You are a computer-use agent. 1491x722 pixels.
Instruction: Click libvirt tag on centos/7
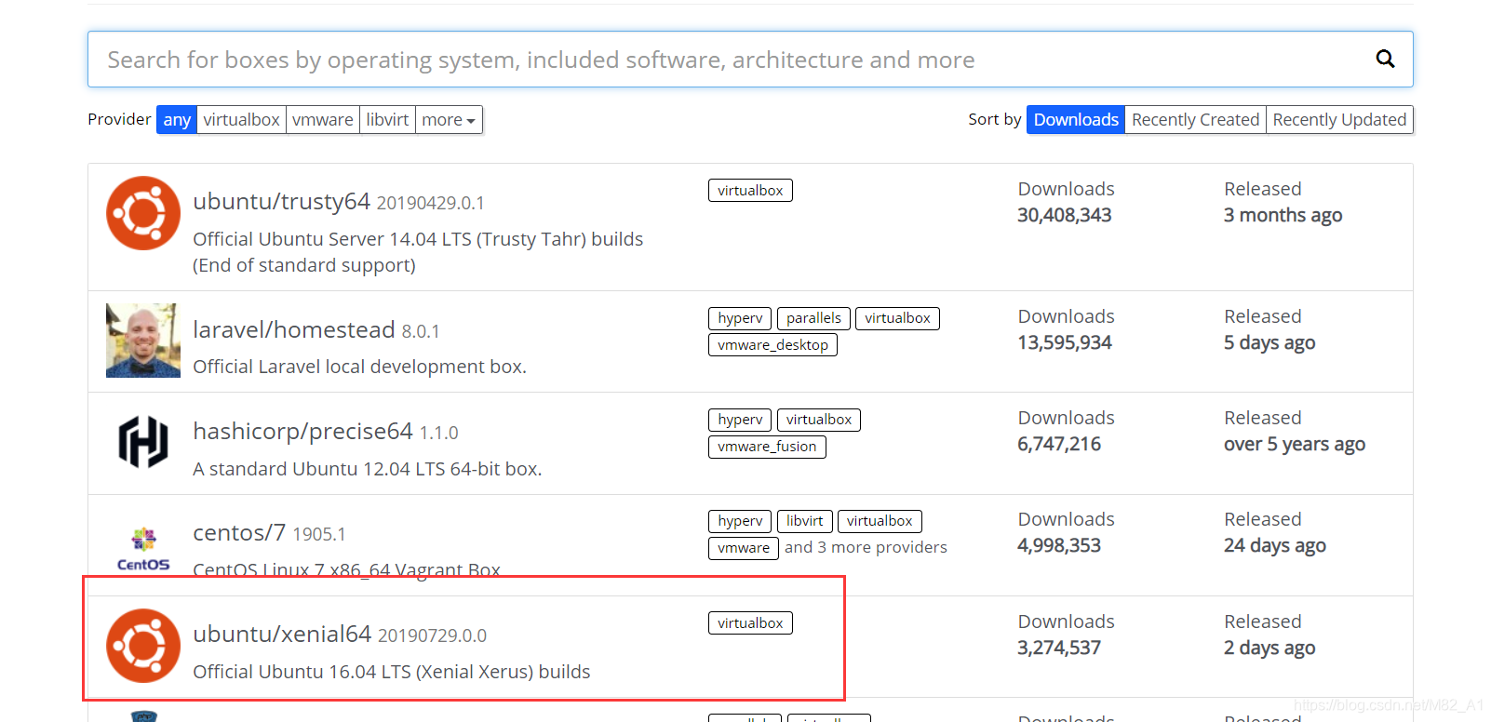point(804,521)
